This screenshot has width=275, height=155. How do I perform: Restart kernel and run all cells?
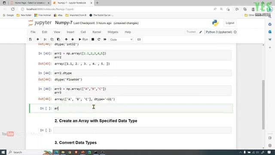coord(105,39)
